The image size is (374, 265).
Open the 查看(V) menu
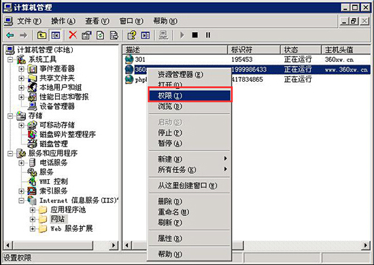[97, 21]
